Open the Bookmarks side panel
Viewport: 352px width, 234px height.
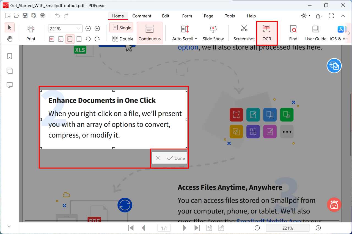click(10, 56)
